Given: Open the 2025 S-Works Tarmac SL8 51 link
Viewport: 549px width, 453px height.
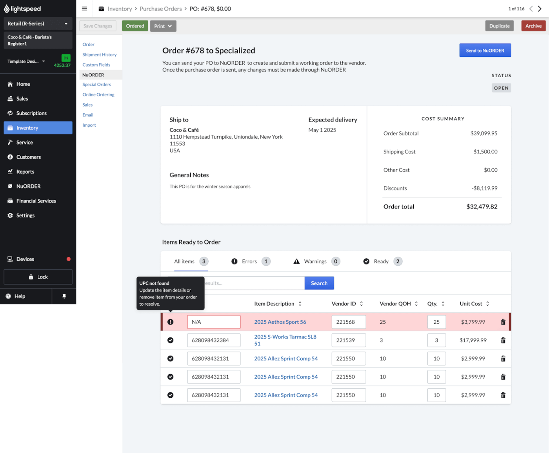Looking at the screenshot, I should pos(285,340).
